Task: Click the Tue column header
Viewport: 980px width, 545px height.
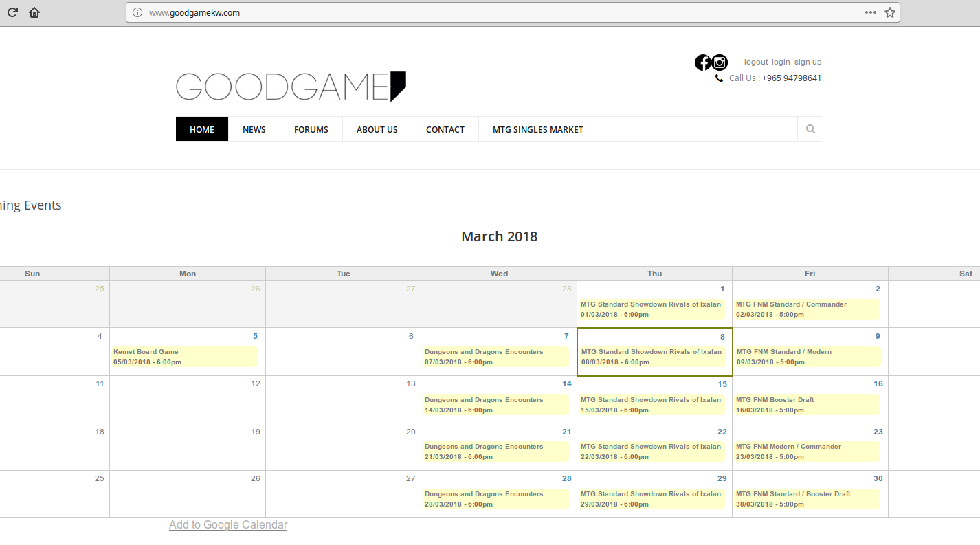Action: click(344, 274)
